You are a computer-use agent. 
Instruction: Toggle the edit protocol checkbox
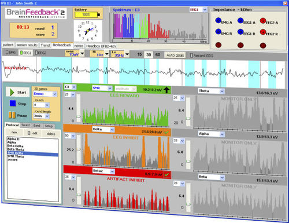coord(29,133)
